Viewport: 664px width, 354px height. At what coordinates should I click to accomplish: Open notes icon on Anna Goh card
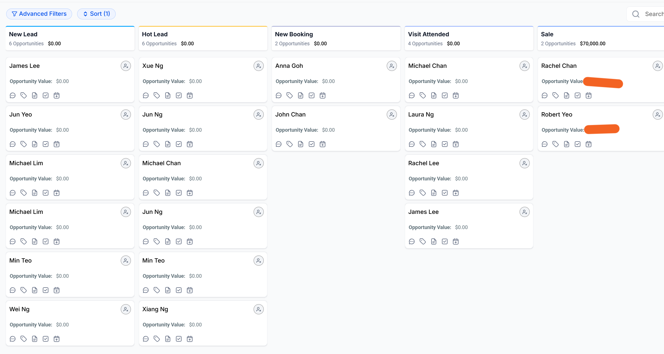[301, 96]
